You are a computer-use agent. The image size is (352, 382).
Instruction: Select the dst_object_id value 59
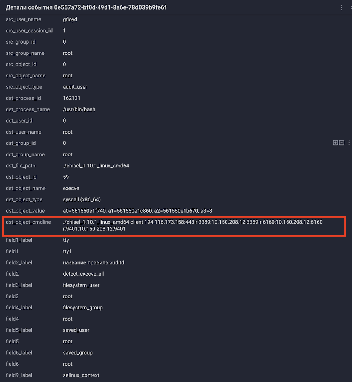(66, 177)
